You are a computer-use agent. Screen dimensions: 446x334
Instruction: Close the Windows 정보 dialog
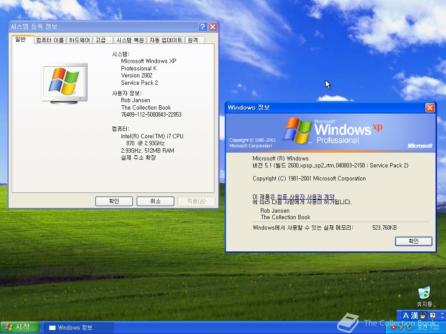coord(430,108)
